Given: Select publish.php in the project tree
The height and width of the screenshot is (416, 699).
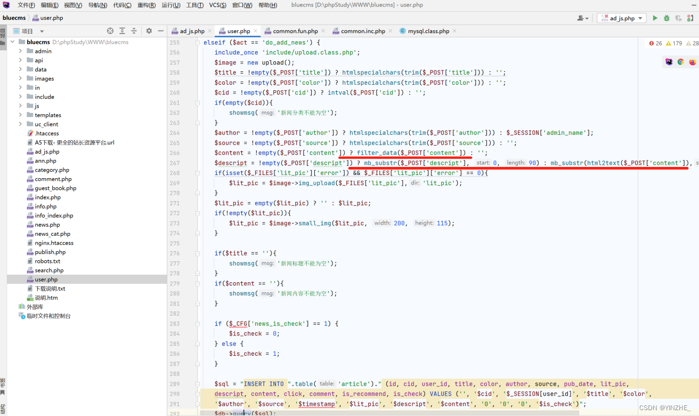Looking at the screenshot, I should pos(50,252).
